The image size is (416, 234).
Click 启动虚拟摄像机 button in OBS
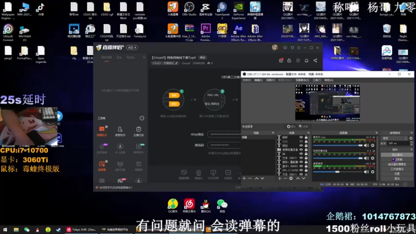(x=397, y=164)
